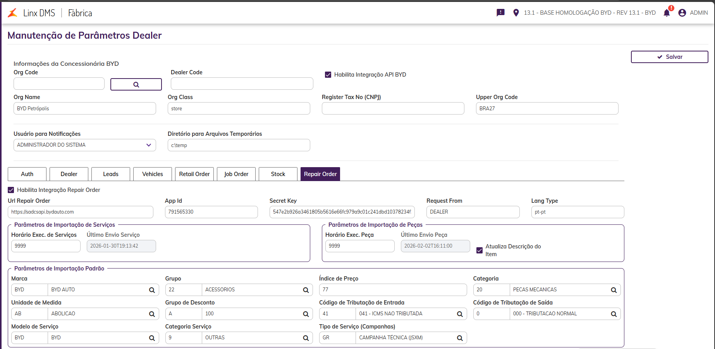Open the notifications bell
This screenshot has height=349, width=715.
(x=667, y=13)
